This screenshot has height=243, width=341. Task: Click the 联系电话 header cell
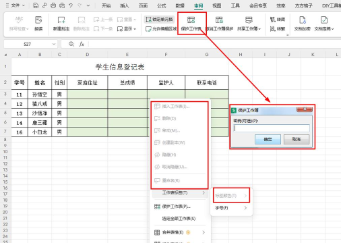[207, 82]
